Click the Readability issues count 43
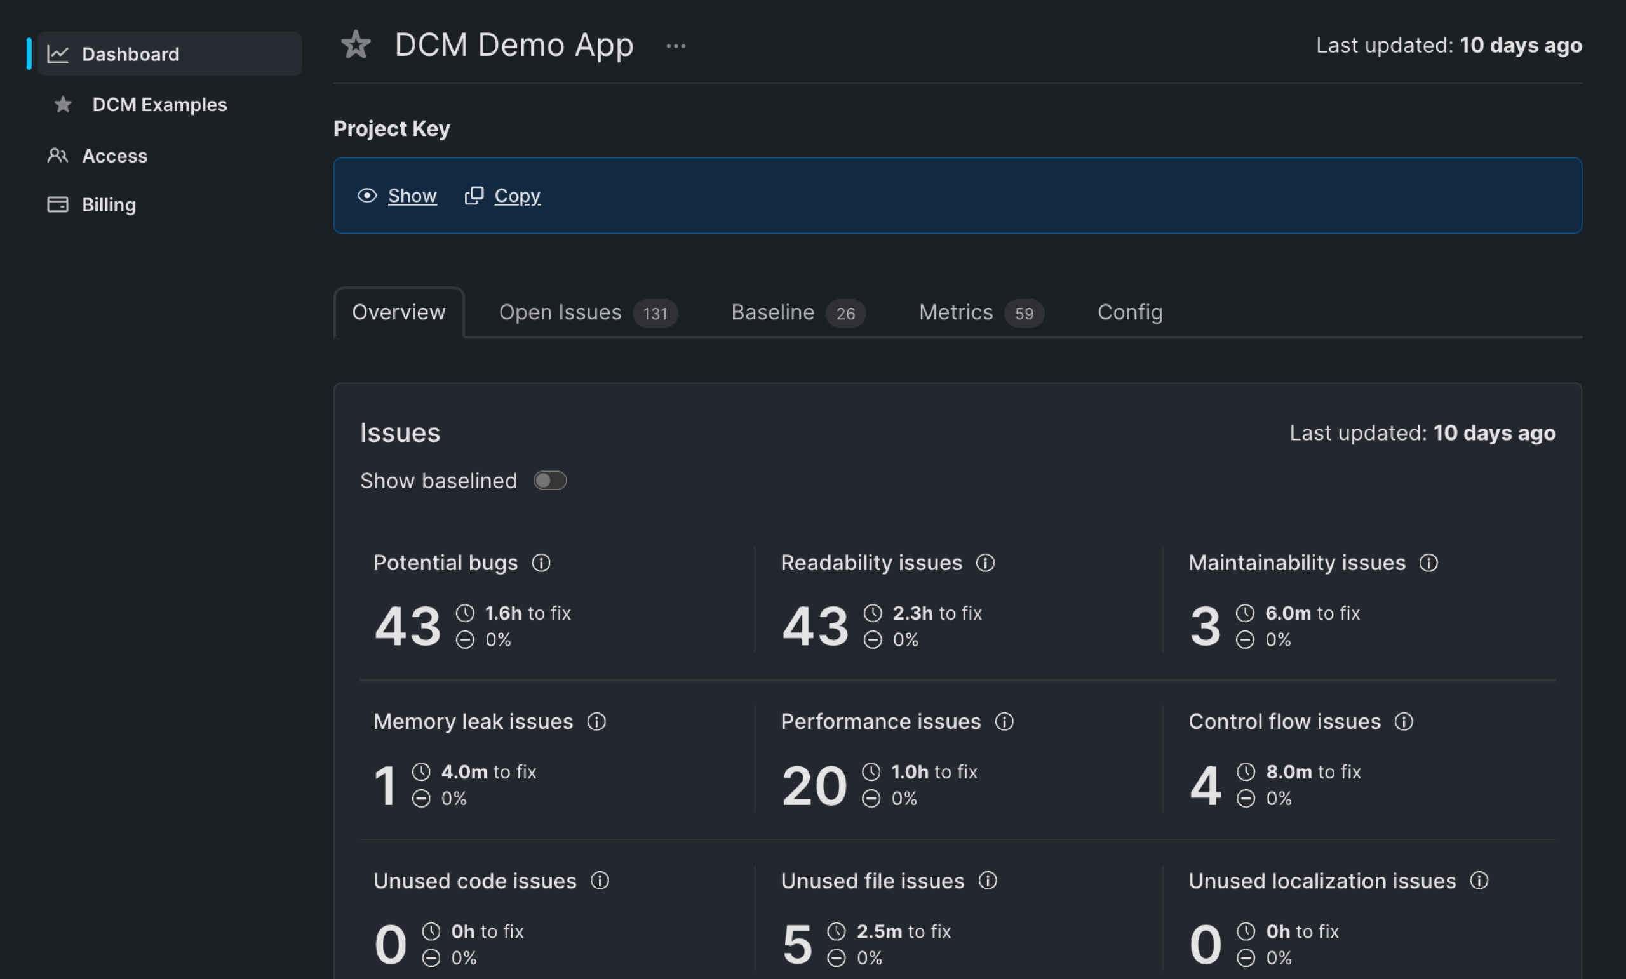Image resolution: width=1626 pixels, height=979 pixels. pos(816,626)
